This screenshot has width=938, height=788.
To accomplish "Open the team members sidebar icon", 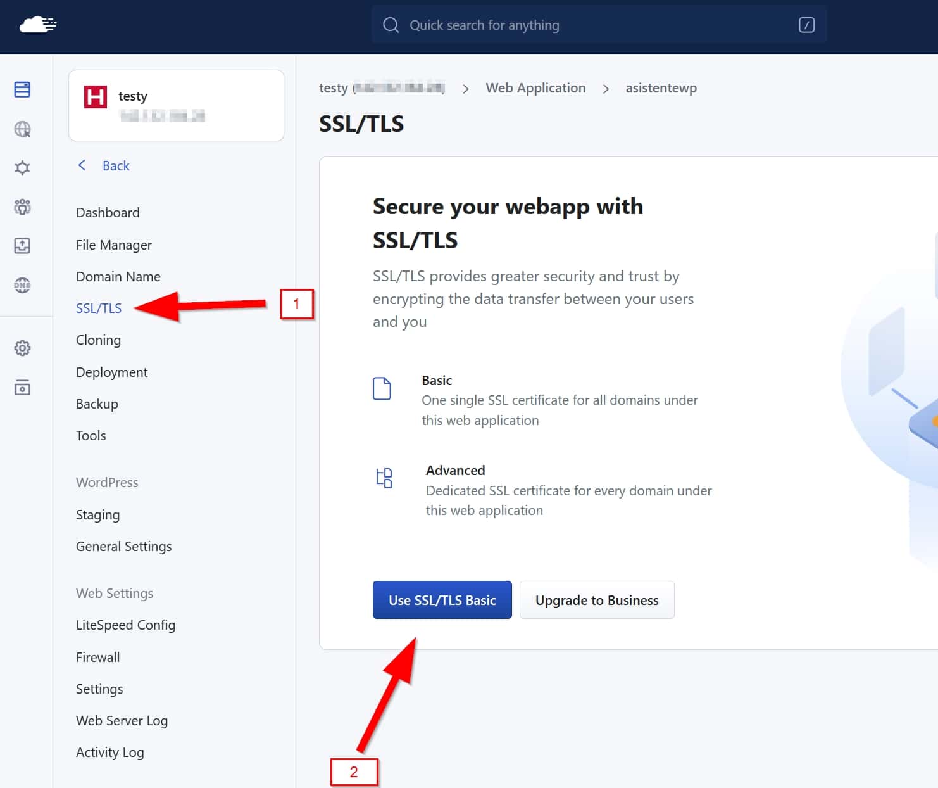I will 22,207.
